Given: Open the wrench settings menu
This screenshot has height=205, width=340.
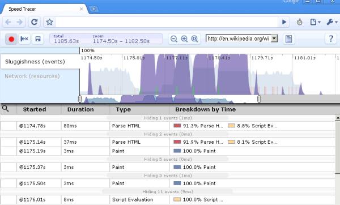Looking at the screenshot, I should click(x=332, y=22).
